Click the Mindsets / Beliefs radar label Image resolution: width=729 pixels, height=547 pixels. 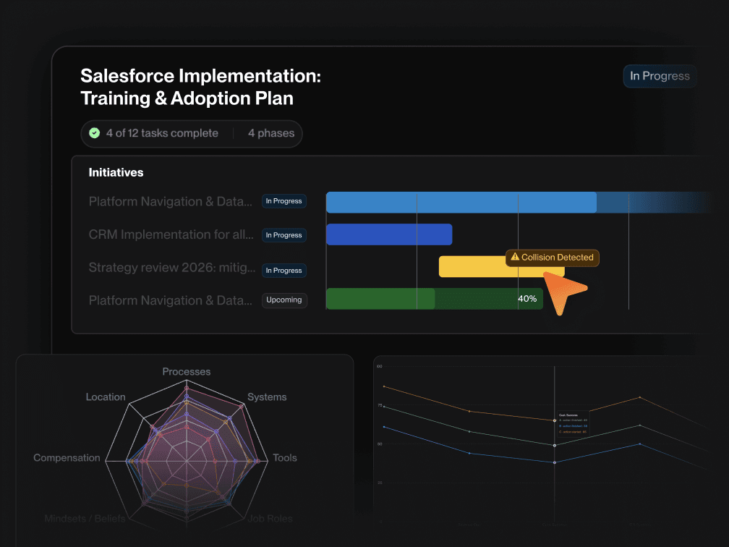tap(85, 519)
